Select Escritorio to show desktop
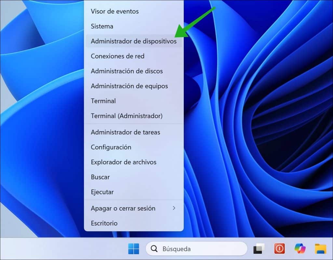 point(134,223)
